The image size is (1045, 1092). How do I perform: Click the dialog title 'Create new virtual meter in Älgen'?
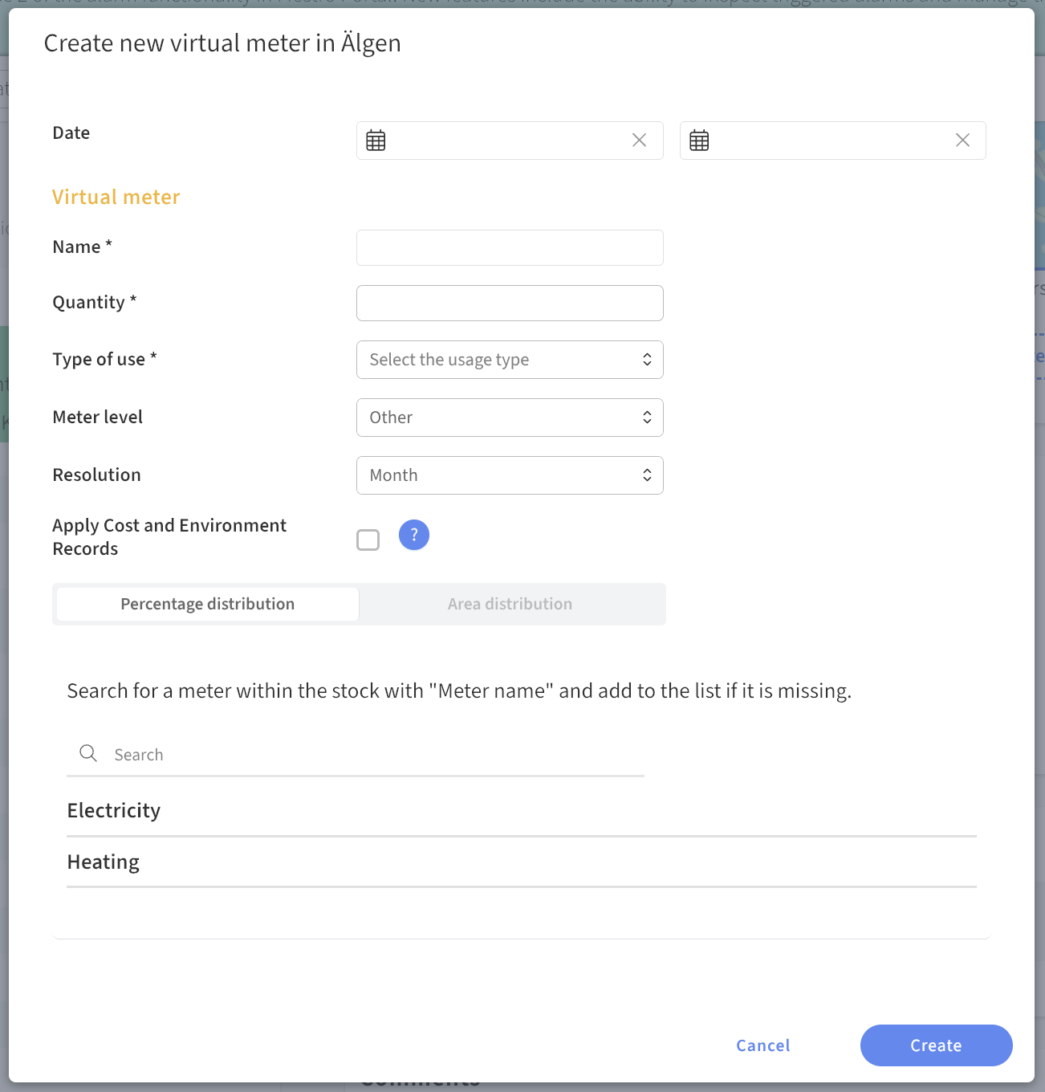point(222,43)
